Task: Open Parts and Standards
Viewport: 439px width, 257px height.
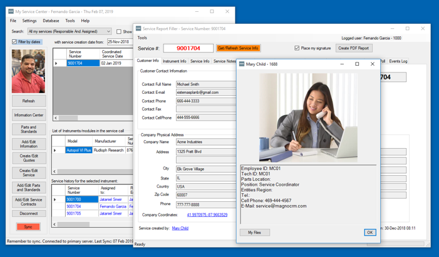Action: [29, 129]
